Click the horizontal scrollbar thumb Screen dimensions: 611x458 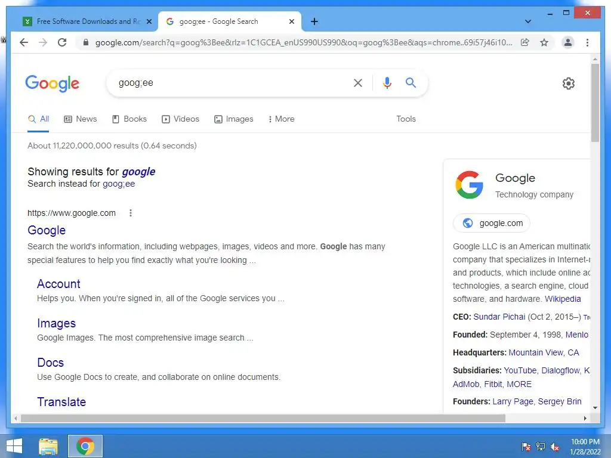point(263,419)
